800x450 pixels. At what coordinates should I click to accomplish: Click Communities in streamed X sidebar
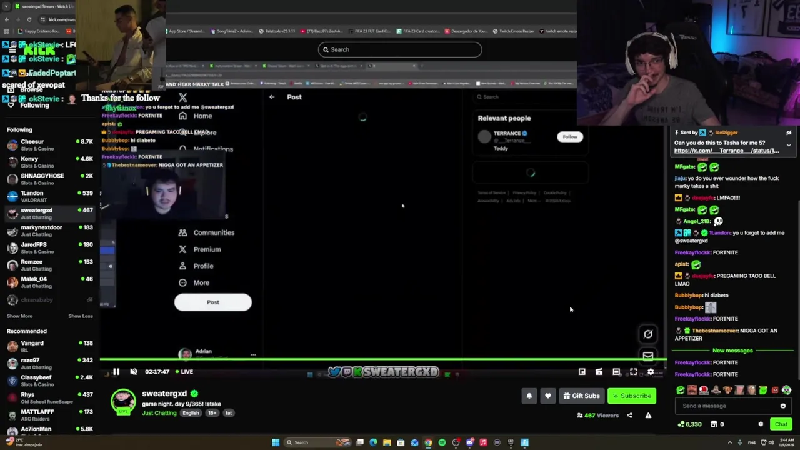pyautogui.click(x=206, y=232)
